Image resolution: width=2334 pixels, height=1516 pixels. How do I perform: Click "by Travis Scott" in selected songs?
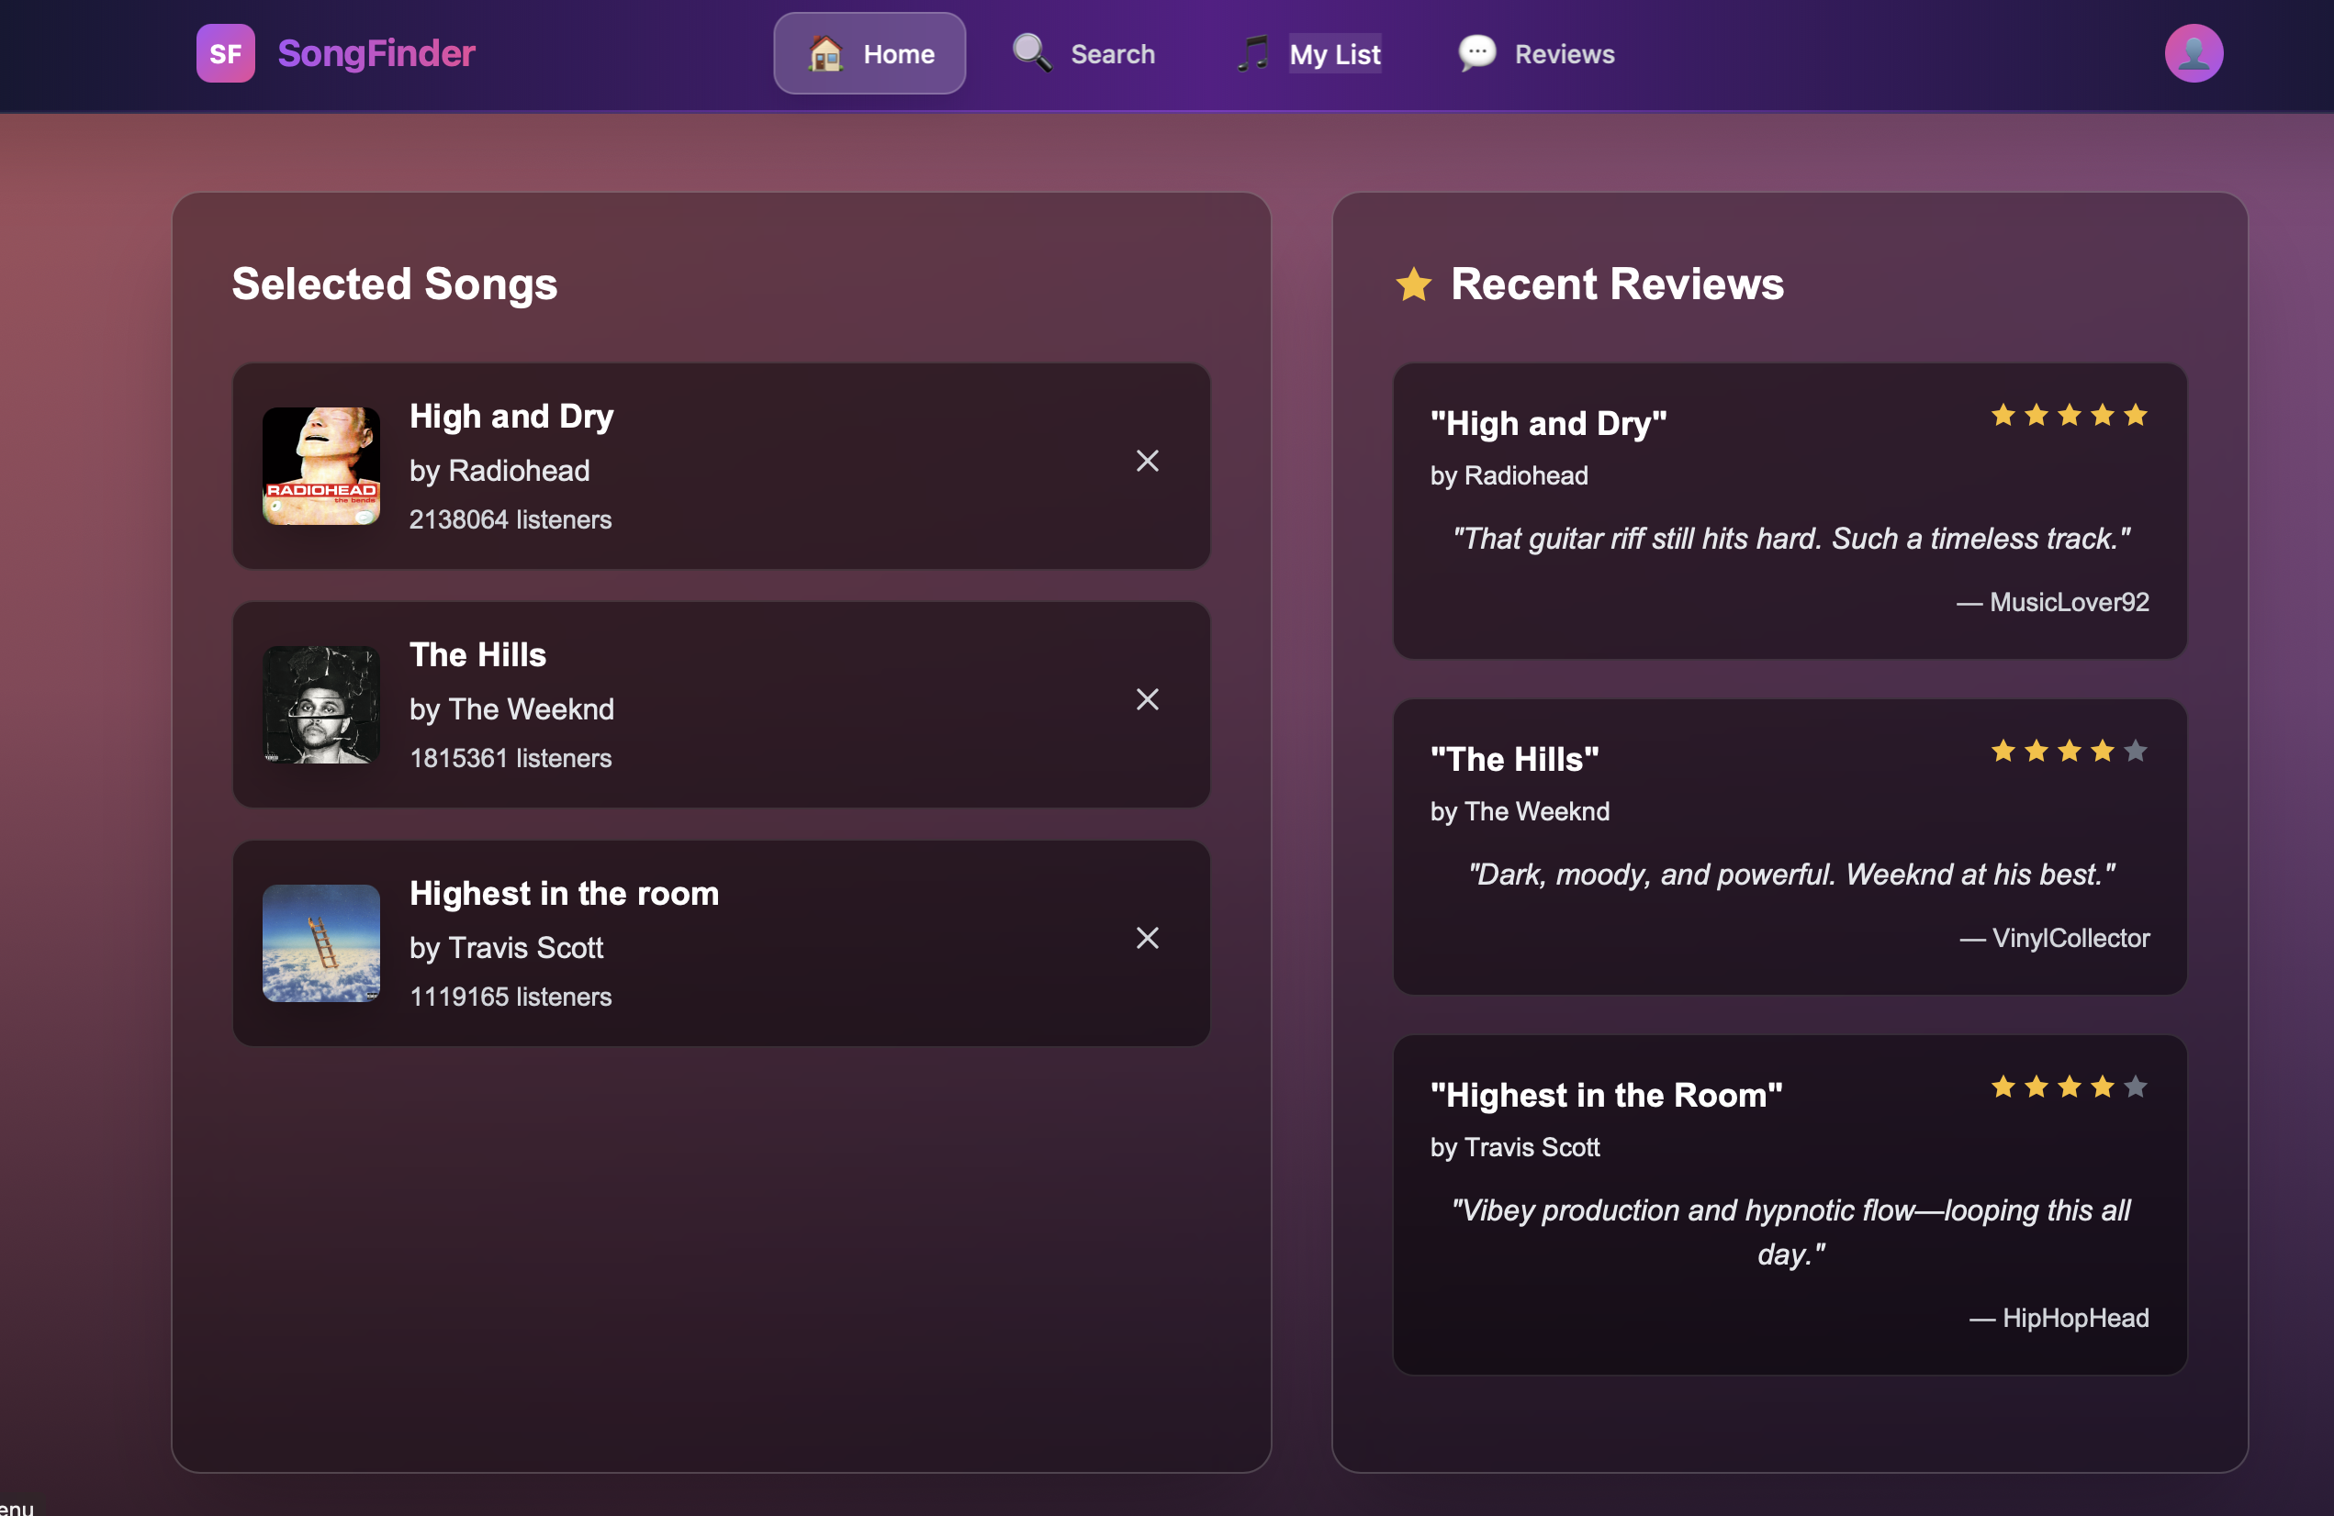pyautogui.click(x=506, y=948)
